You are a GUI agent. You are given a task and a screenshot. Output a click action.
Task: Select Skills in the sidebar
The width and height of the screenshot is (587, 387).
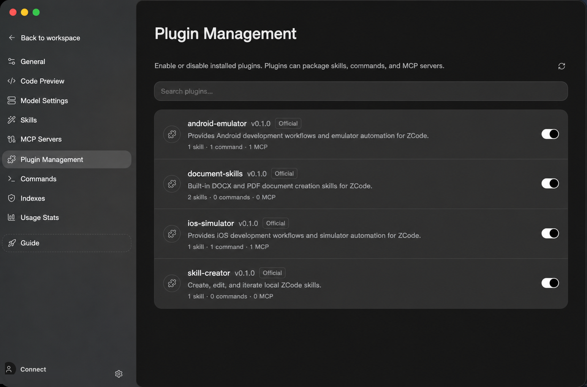(67, 120)
